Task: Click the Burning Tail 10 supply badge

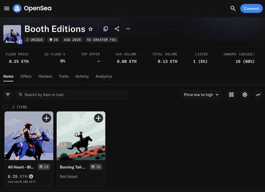Action: pyautogui.click(x=96, y=167)
